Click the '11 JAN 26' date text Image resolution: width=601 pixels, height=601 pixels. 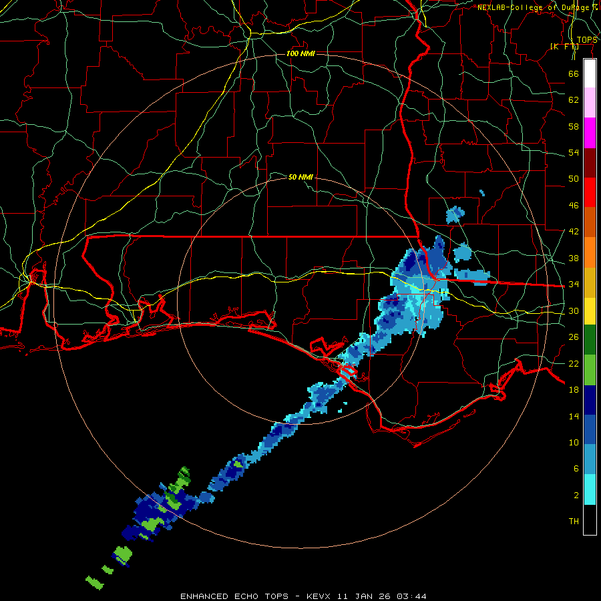365,596
